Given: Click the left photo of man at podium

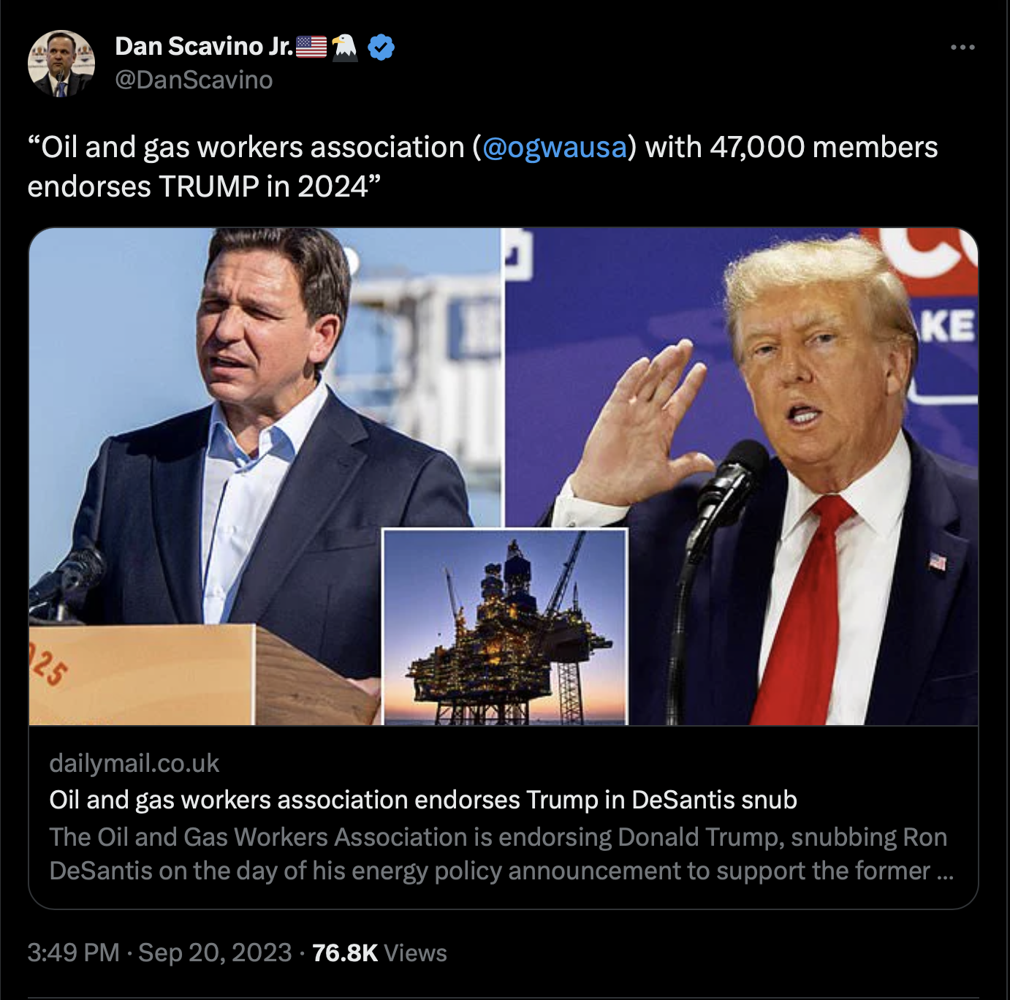Looking at the screenshot, I should click(265, 476).
